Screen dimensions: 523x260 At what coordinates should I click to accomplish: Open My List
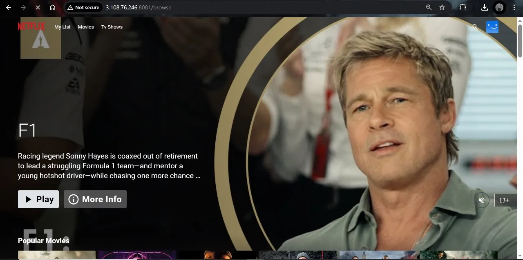point(63,27)
